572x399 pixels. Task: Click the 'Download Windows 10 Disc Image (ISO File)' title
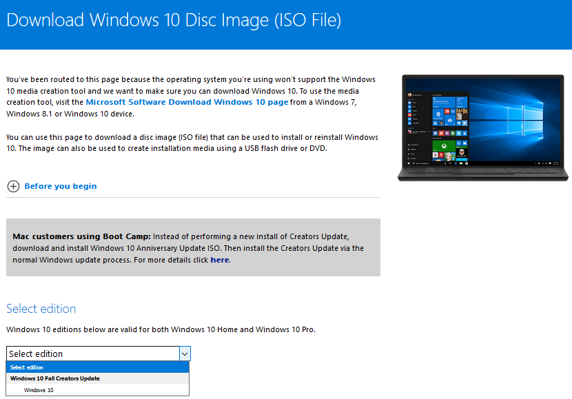174,20
